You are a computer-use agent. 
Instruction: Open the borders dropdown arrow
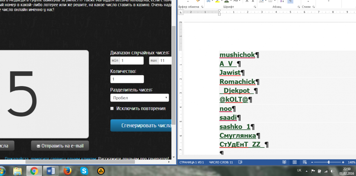275,1
